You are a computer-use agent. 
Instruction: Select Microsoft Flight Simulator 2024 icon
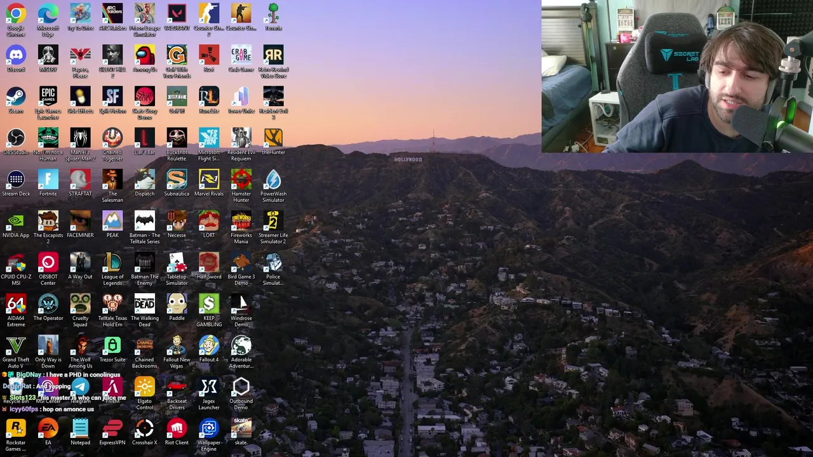pos(209,138)
